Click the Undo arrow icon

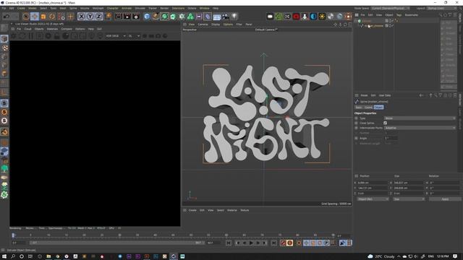7,17
